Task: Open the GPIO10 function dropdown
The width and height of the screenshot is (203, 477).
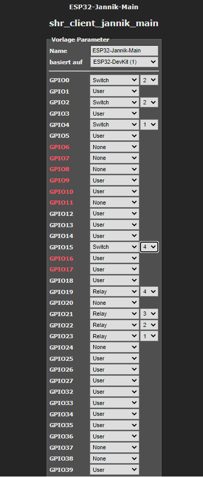Action: [x=115, y=192]
